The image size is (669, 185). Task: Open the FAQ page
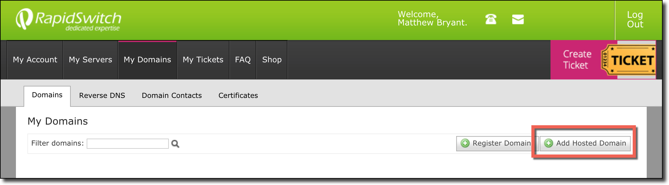click(x=243, y=60)
